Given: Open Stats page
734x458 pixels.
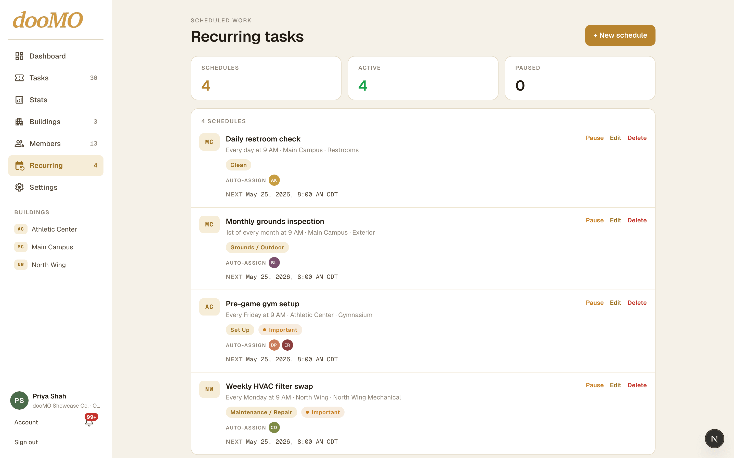Looking at the screenshot, I should 56,100.
